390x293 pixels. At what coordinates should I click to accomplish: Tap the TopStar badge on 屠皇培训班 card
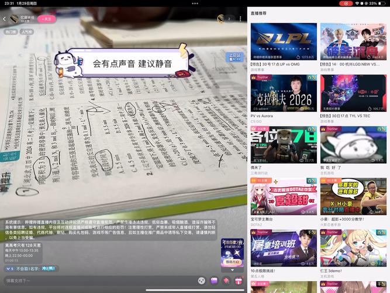(261, 232)
